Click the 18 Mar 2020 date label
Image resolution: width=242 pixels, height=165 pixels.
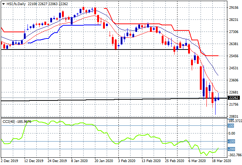coord(221,161)
